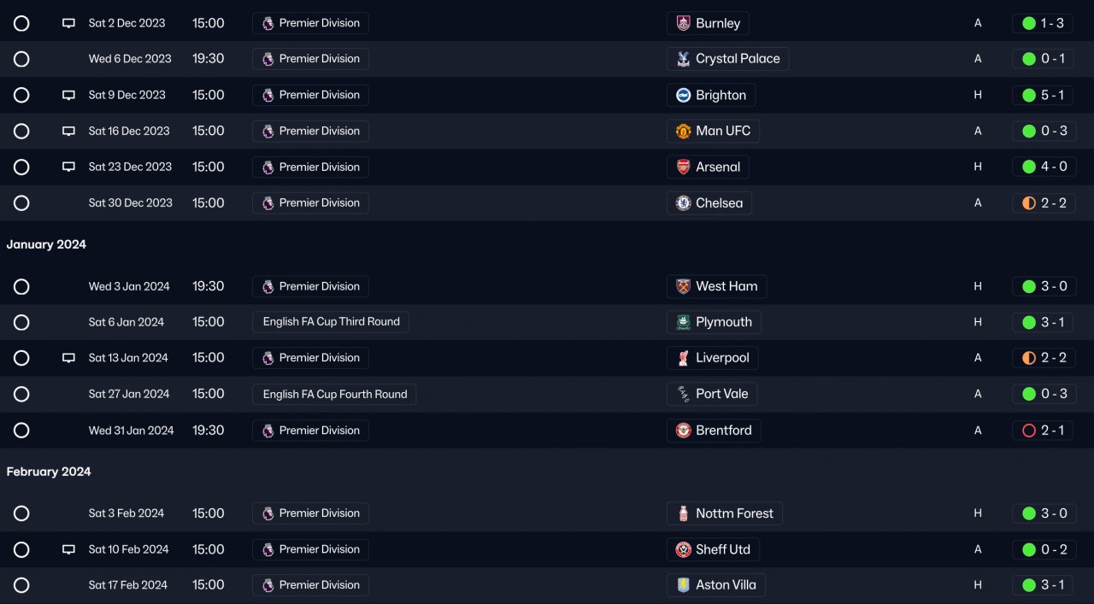This screenshot has width=1094, height=604.
Task: Click the green win indicator for the Brighton result
Action: coord(1029,95)
